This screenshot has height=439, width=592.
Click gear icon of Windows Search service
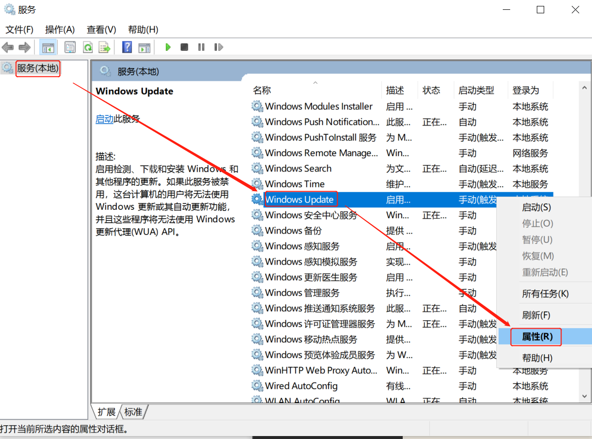(x=257, y=168)
